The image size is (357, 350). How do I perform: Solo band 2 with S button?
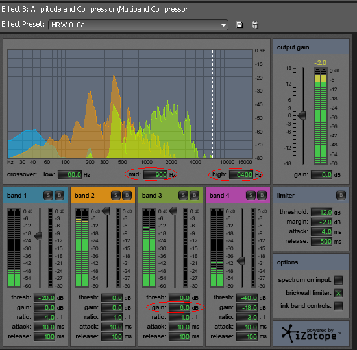coord(116,195)
